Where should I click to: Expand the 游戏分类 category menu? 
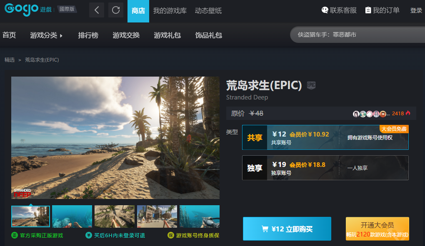pyautogui.click(x=46, y=35)
